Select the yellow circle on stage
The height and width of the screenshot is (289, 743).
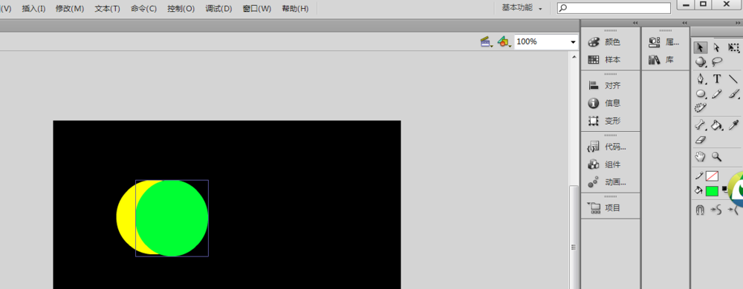point(125,217)
